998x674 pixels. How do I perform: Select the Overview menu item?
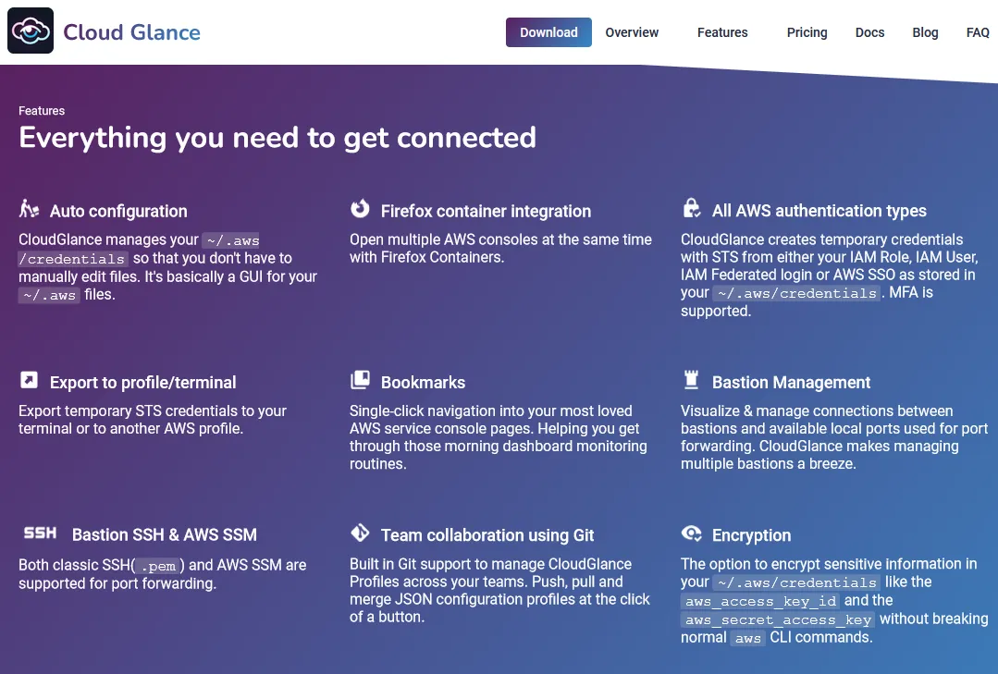point(632,32)
